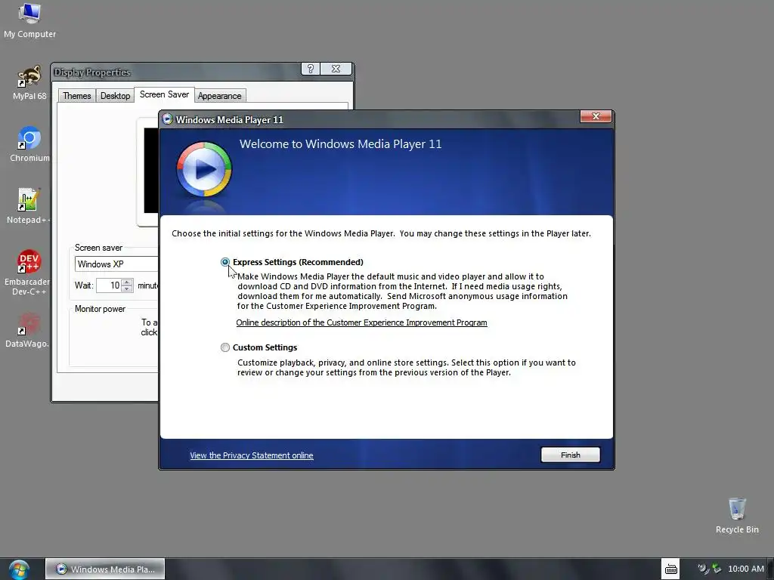Viewport: 774px width, 580px height.
Task: Open the DataWagon desktop shortcut
Action: coord(28,330)
